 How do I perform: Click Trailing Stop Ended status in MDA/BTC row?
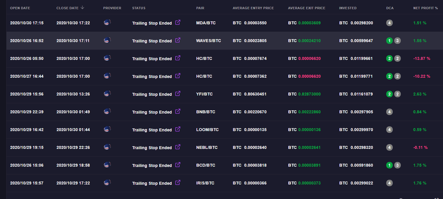(x=152, y=23)
